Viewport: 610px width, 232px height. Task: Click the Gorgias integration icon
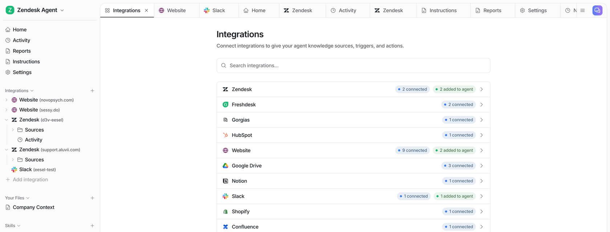[x=225, y=120]
